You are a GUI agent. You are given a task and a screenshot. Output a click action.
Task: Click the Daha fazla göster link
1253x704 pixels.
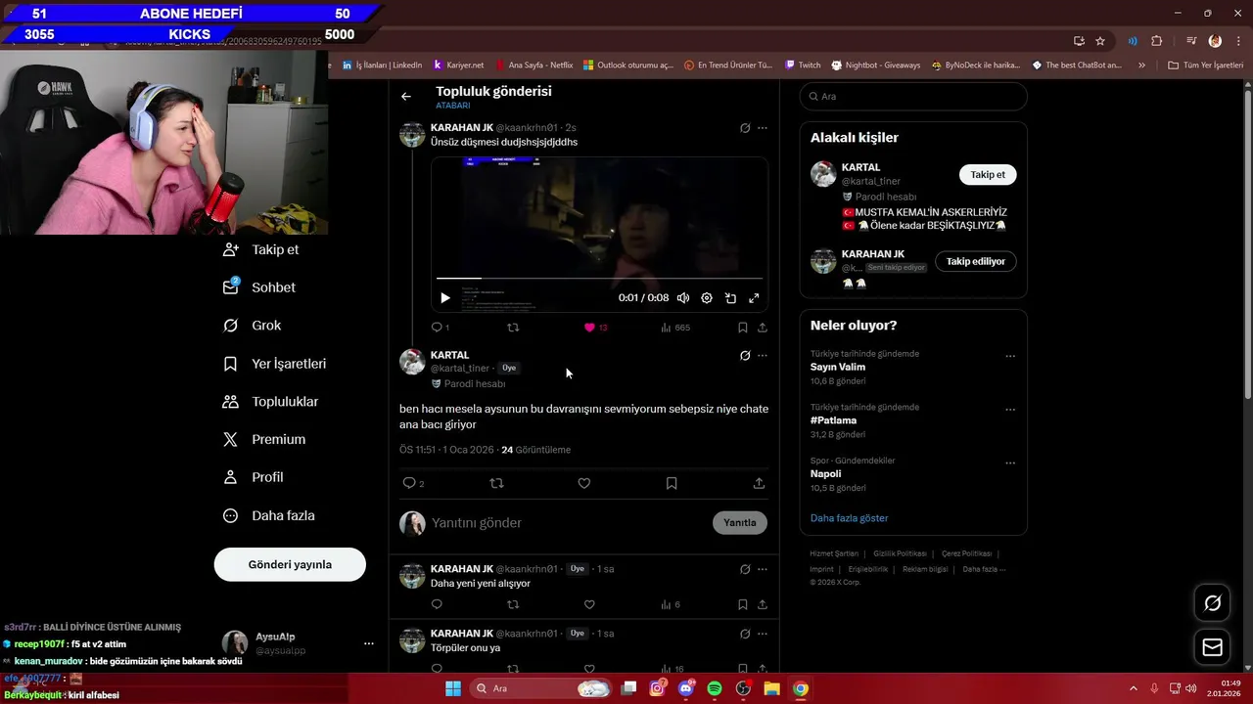click(850, 518)
